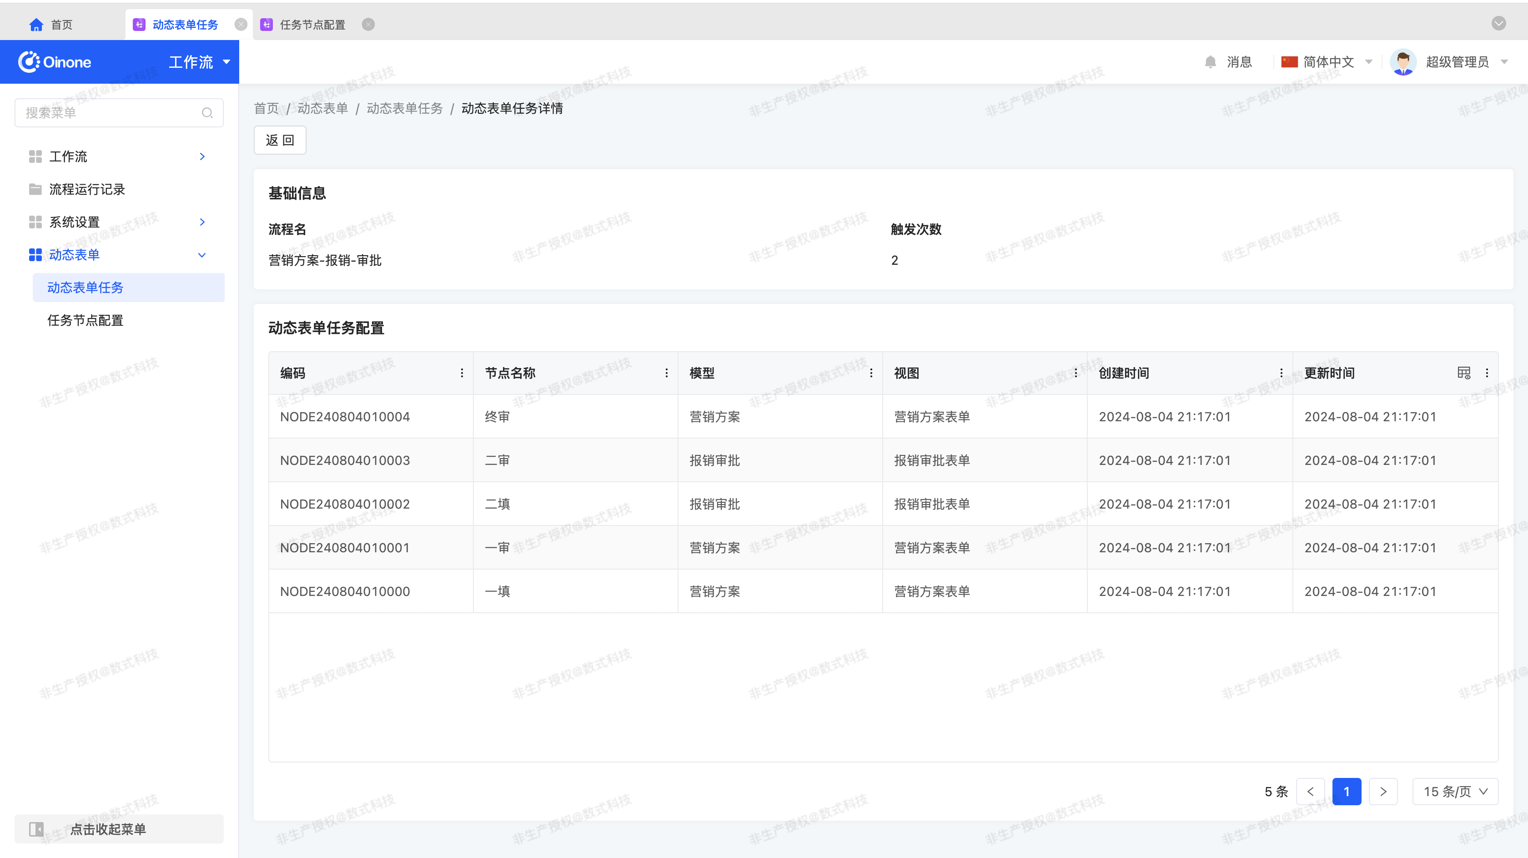Click the 返回 button
The width and height of the screenshot is (1528, 858).
click(280, 140)
